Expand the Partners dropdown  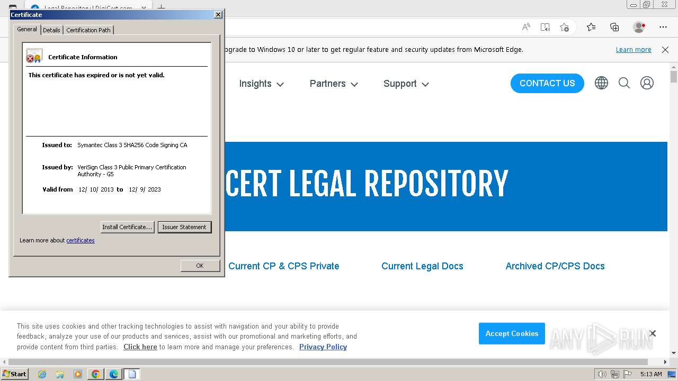point(334,84)
